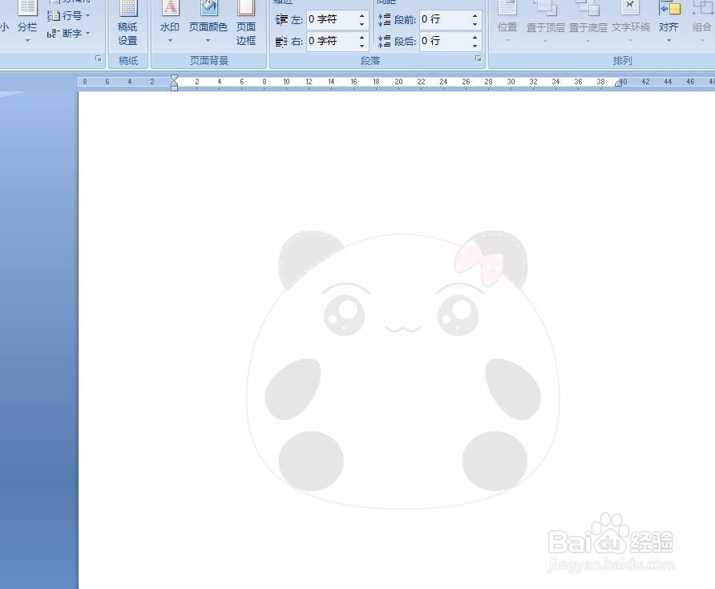Open the 段落 paragraph dialog launcher

[479, 59]
